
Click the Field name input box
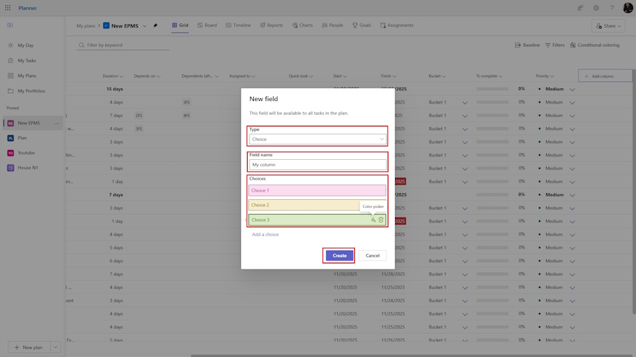(x=317, y=164)
